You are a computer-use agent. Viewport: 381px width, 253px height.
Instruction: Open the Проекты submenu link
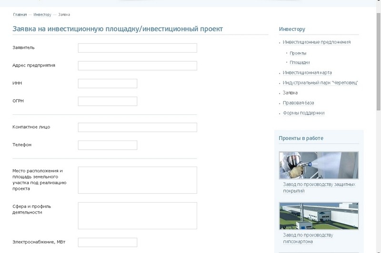pyautogui.click(x=298, y=53)
